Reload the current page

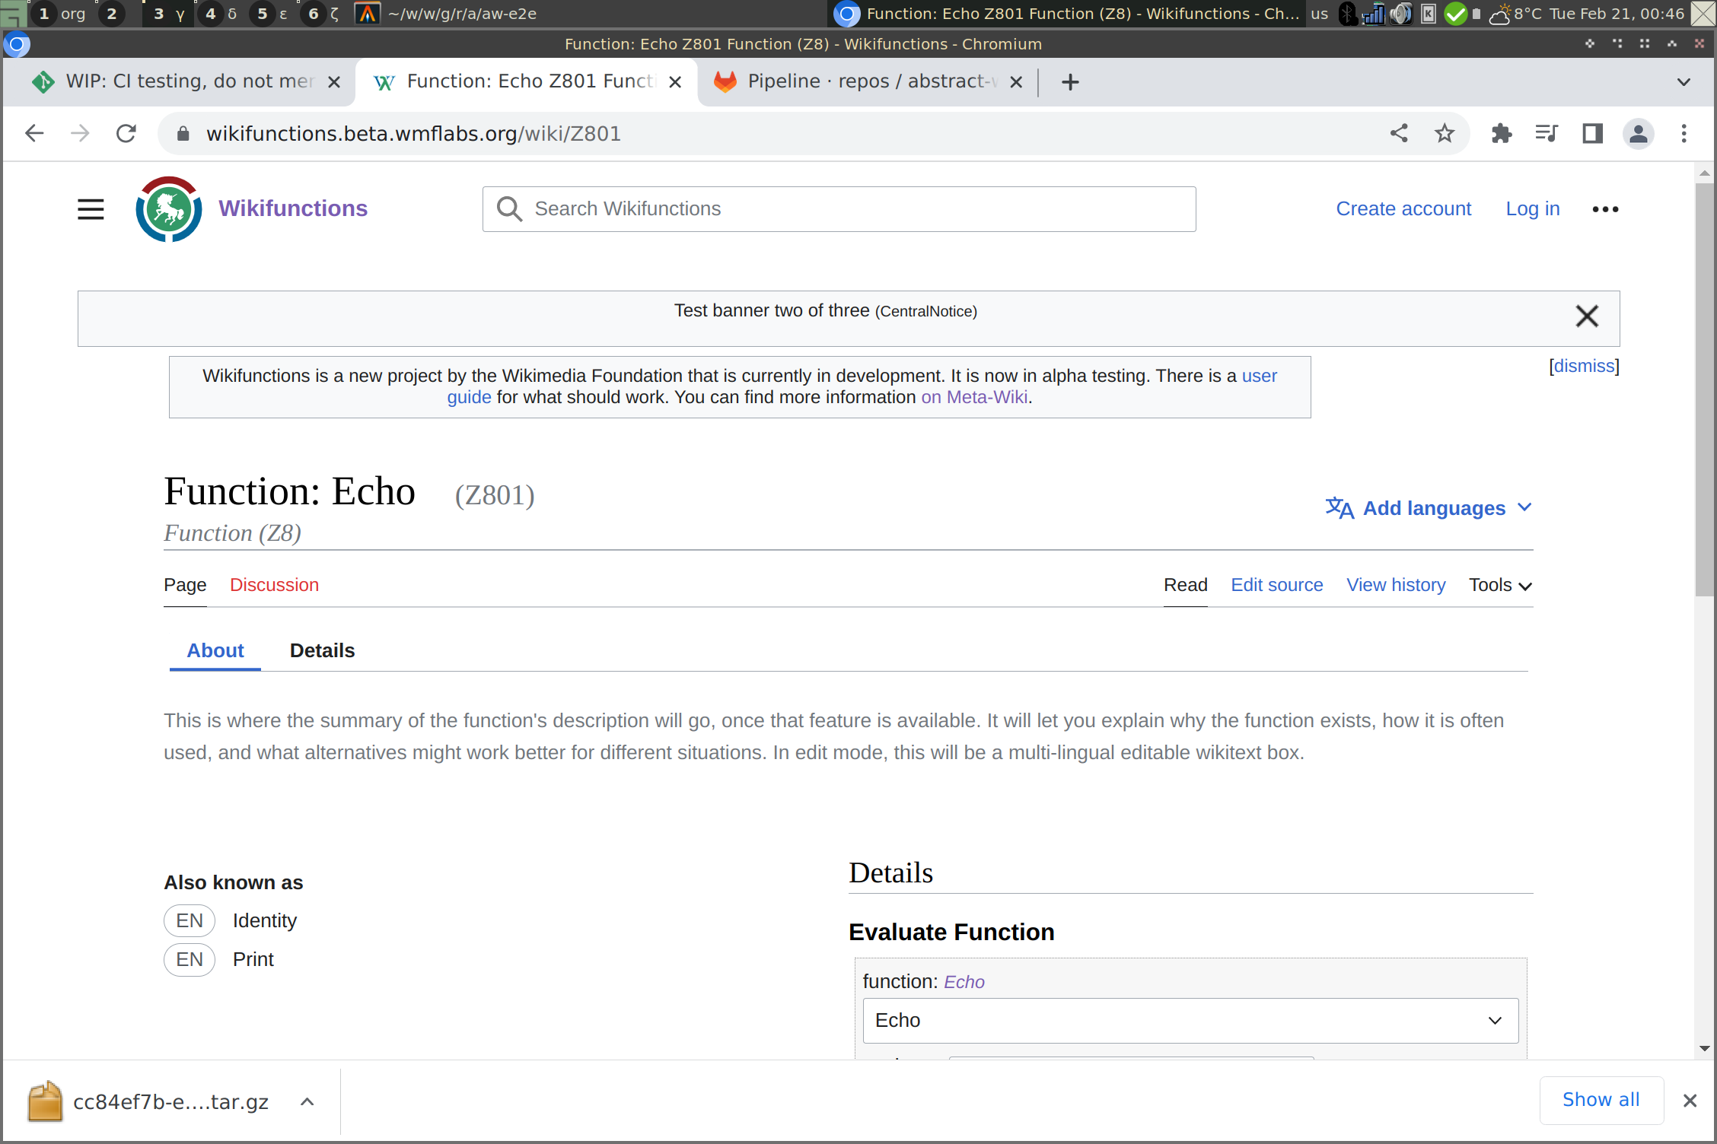click(x=126, y=134)
